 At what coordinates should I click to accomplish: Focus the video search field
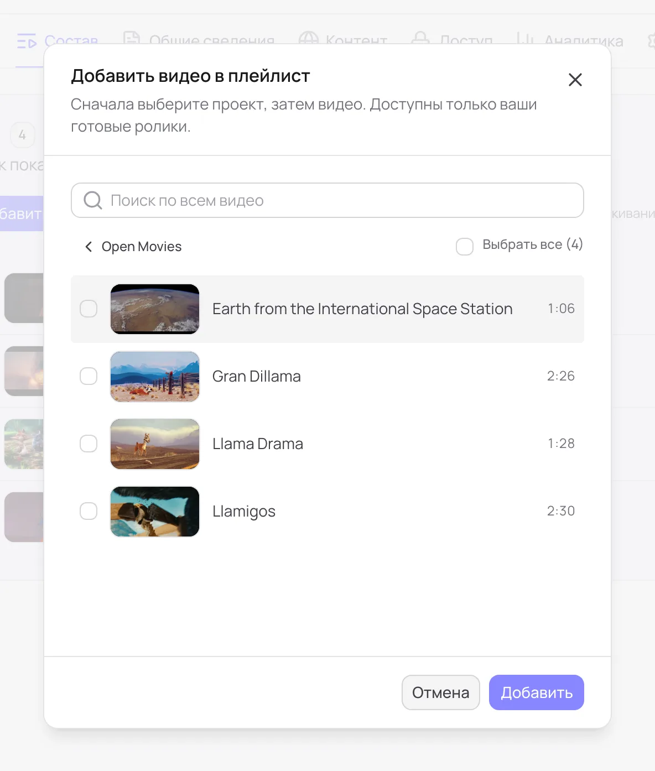[x=327, y=200]
